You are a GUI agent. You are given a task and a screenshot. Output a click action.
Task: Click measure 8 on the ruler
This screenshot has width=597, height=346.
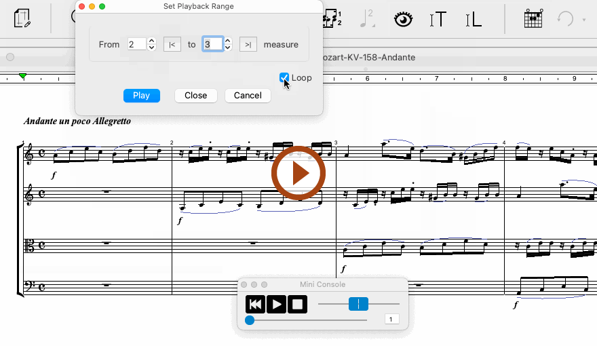coord(505,79)
